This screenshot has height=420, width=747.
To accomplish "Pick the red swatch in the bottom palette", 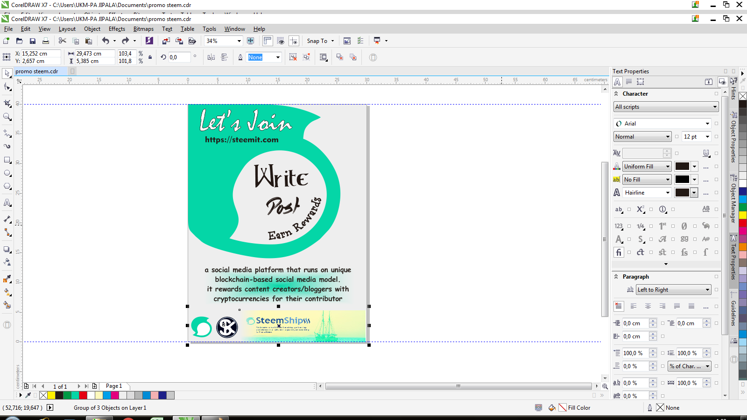I will 83,396.
